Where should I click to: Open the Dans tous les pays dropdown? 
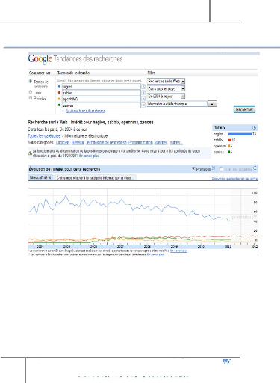pyautogui.click(x=166, y=88)
